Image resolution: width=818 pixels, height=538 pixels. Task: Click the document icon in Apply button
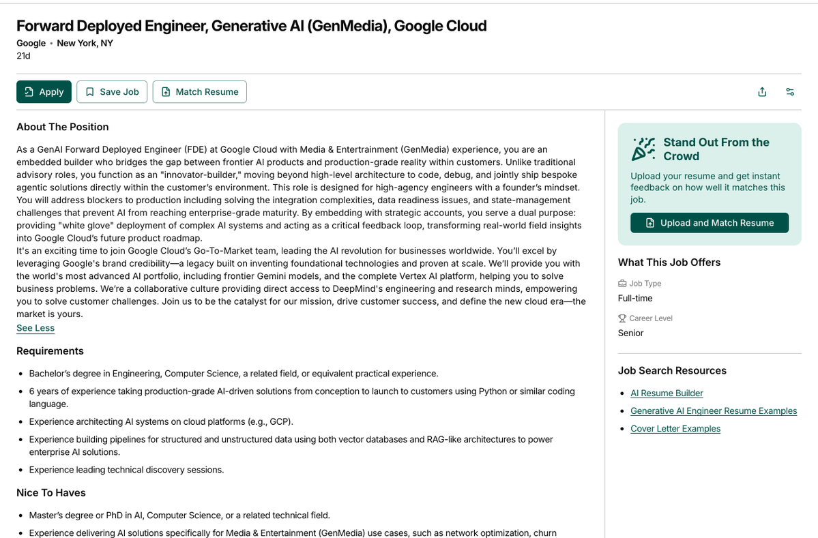pos(29,92)
